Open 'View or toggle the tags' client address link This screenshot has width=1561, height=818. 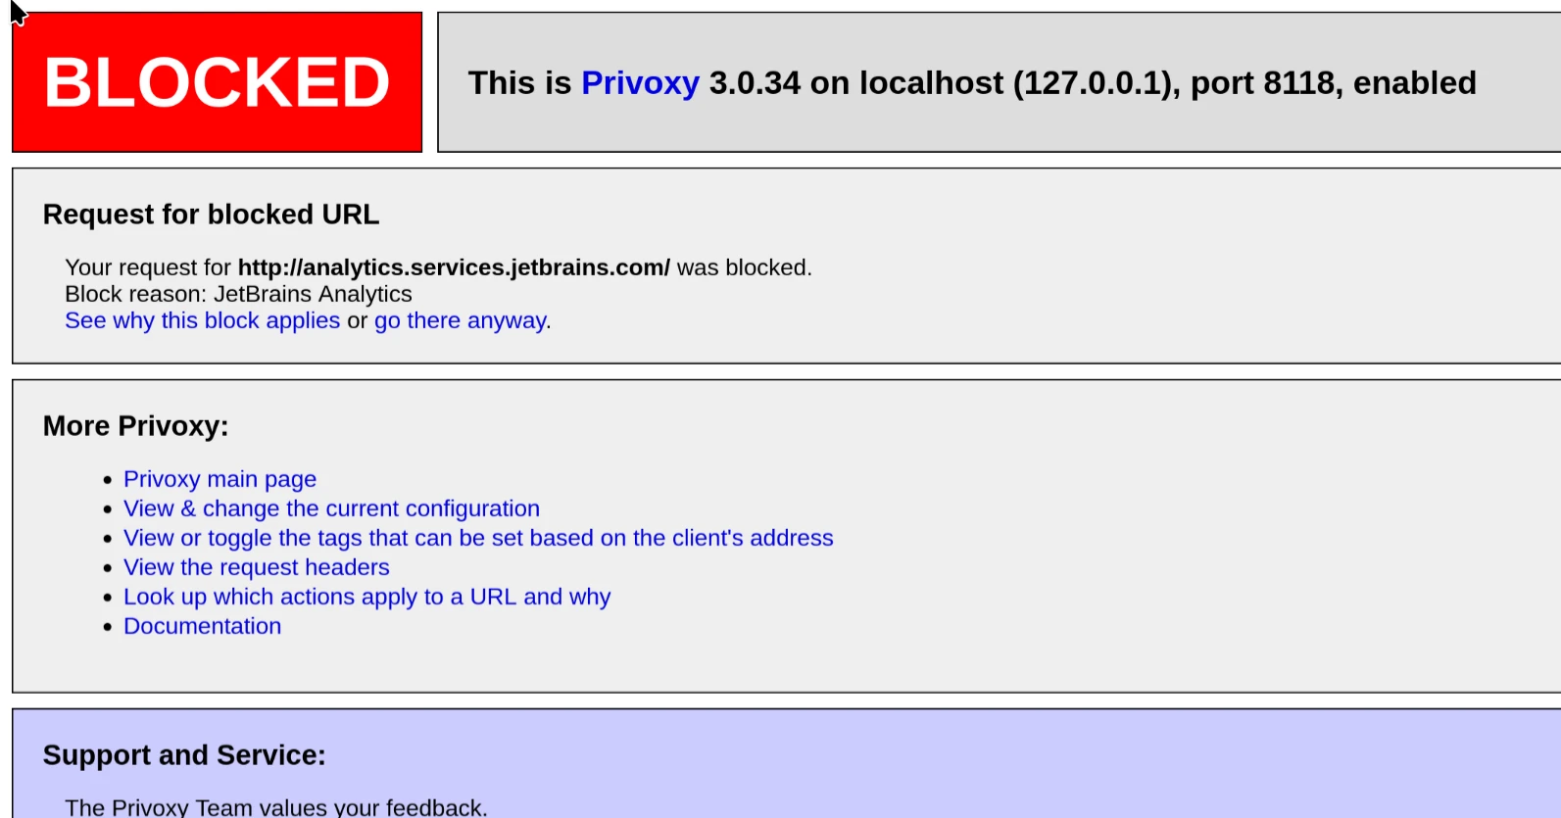tap(478, 538)
